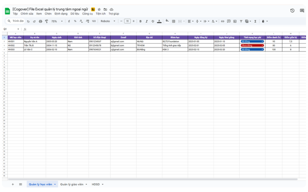
Task: Click the cell borders icon
Action: pyautogui.click(x=174, y=22)
